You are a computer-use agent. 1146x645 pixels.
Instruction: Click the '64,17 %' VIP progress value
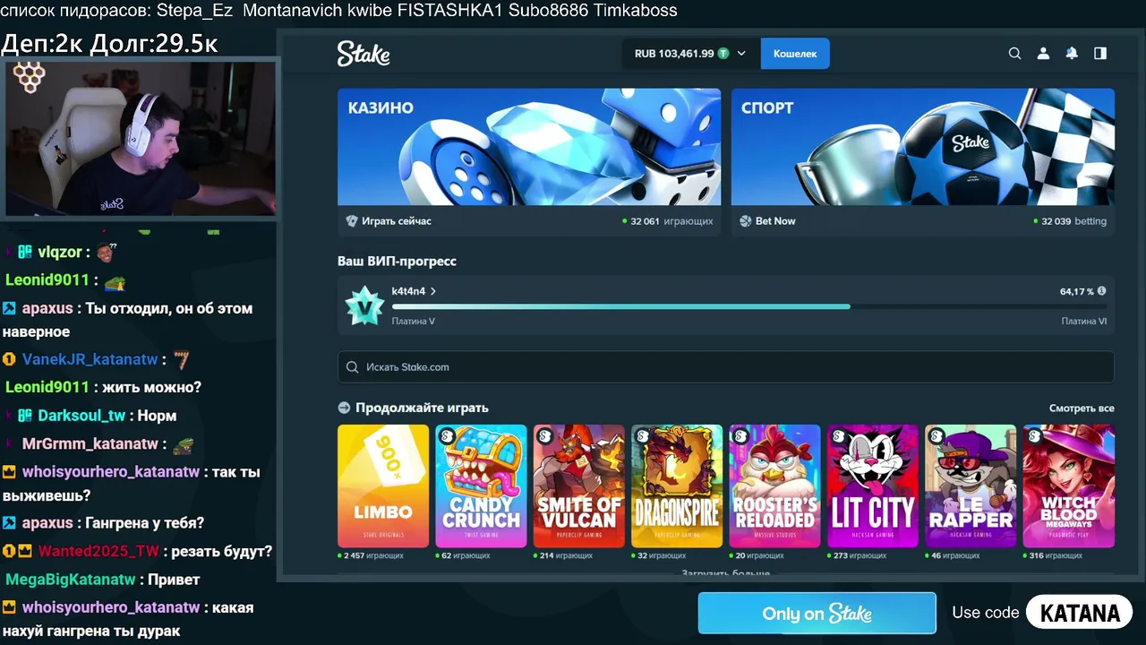(1077, 291)
